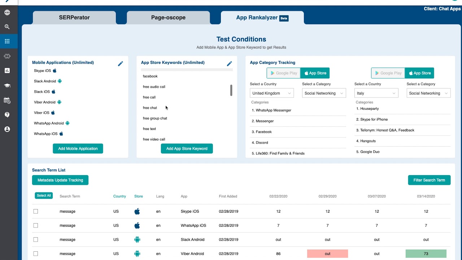Click '3. Tellonym: Honest Q&A, Feedback' entry
The height and width of the screenshot is (260, 462).
click(x=385, y=130)
